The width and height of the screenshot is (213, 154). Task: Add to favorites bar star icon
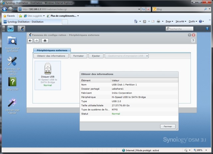point(20,16)
